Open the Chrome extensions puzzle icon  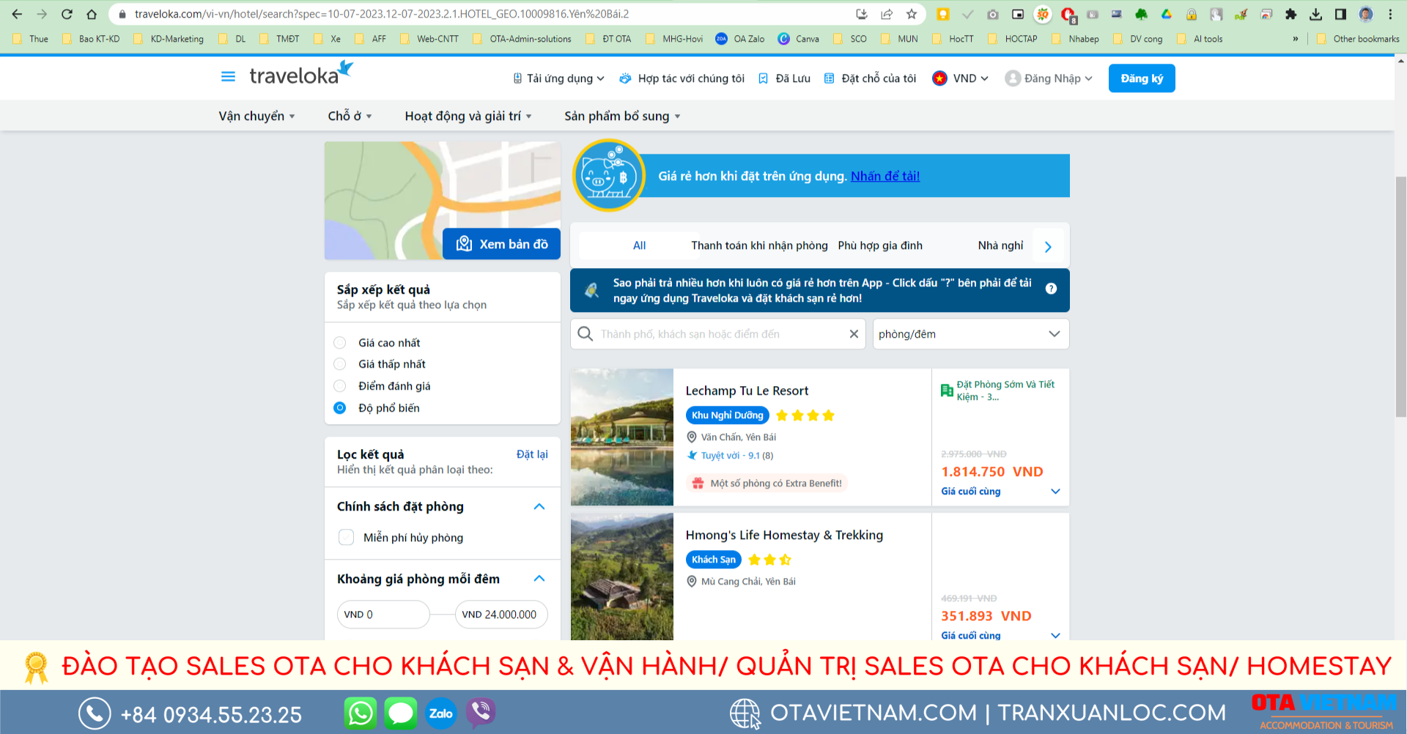click(1291, 14)
